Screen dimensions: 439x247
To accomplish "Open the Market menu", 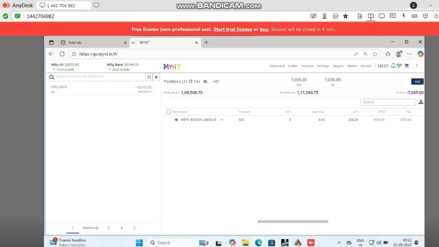I will pos(352,66).
